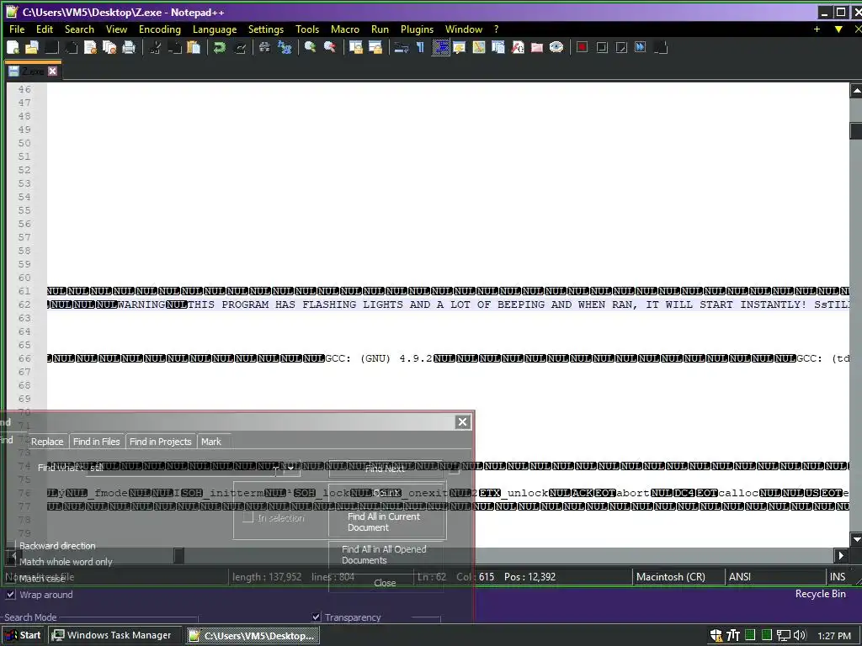Click the Close document toolbar icon
Image resolution: width=862 pixels, height=646 pixels.
[x=90, y=48]
